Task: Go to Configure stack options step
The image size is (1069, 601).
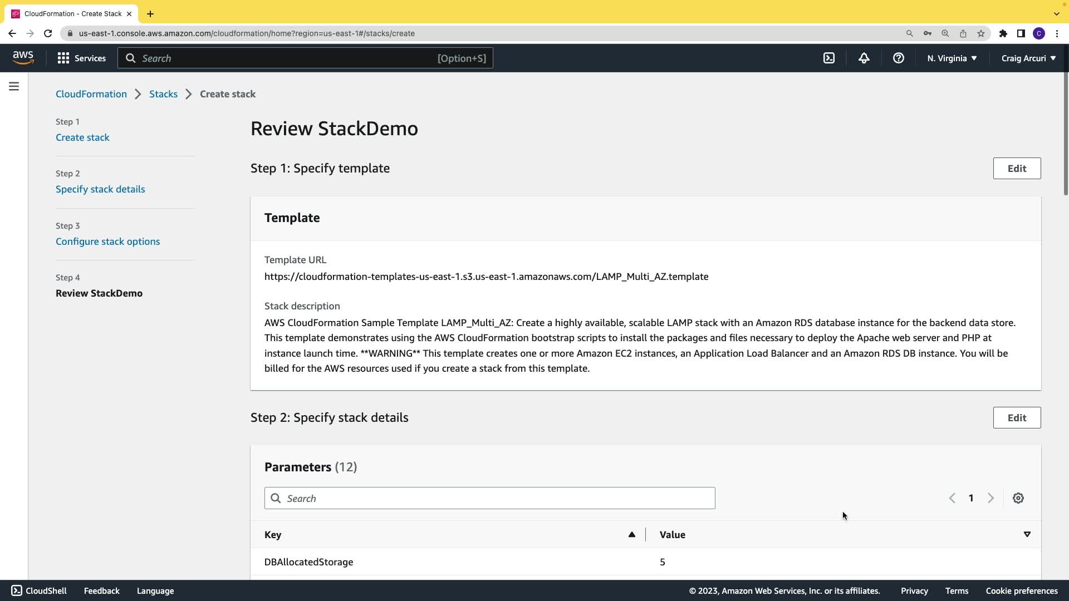Action: click(107, 242)
